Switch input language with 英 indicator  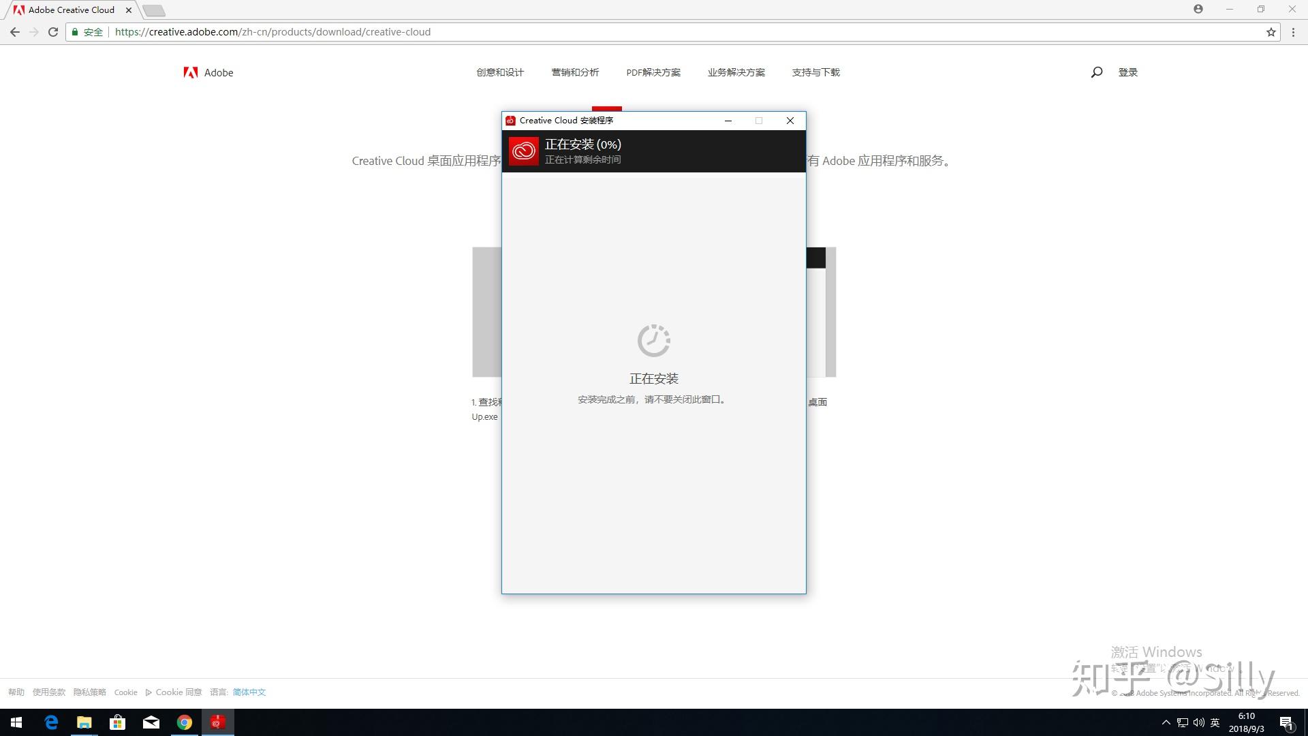tap(1215, 722)
